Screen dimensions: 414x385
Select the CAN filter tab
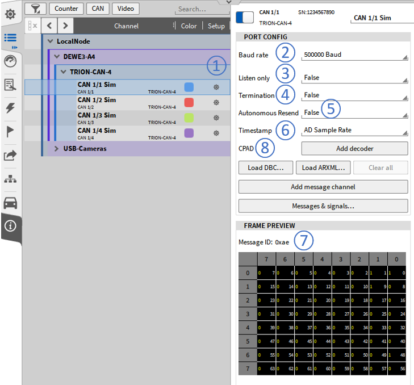(97, 9)
